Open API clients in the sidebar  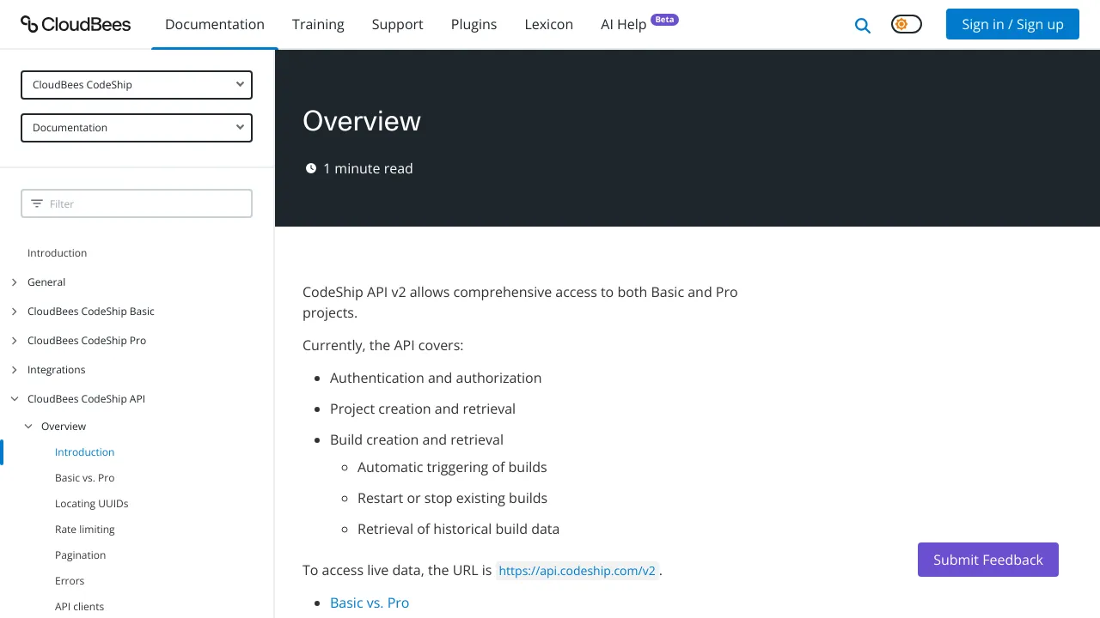tap(79, 607)
